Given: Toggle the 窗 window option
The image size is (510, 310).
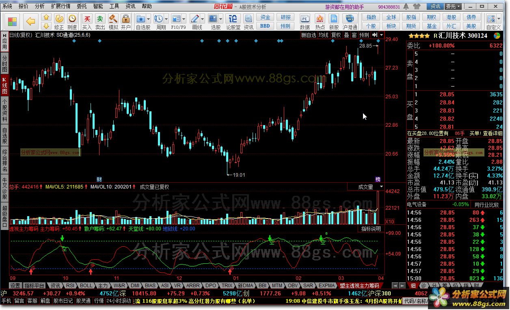Looking at the screenshot, I should 354,35.
